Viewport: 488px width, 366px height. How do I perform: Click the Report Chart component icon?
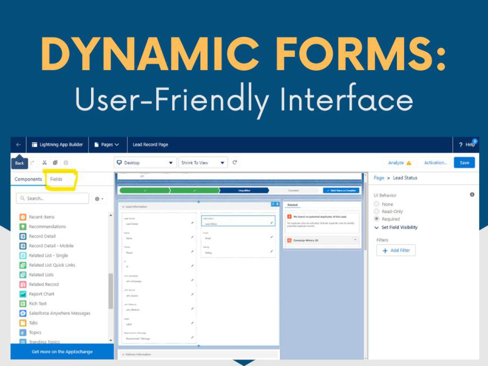pyautogui.click(x=23, y=294)
